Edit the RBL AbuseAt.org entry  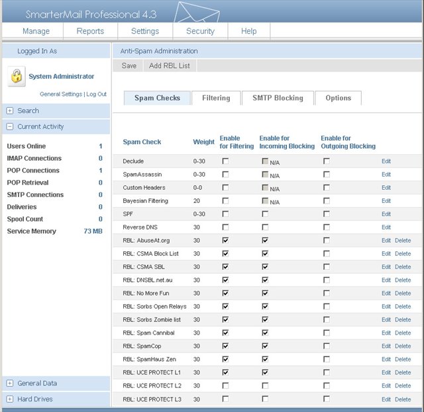386,241
